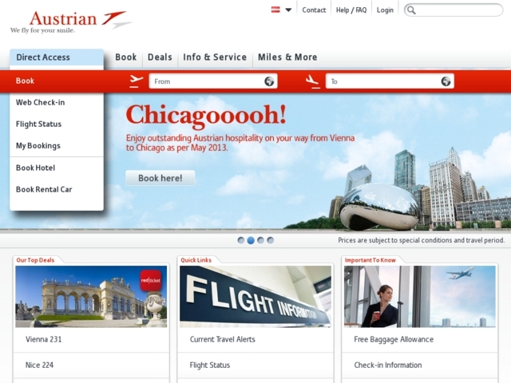Open the Info & Service menu
This screenshot has width=511, height=383.
215,57
